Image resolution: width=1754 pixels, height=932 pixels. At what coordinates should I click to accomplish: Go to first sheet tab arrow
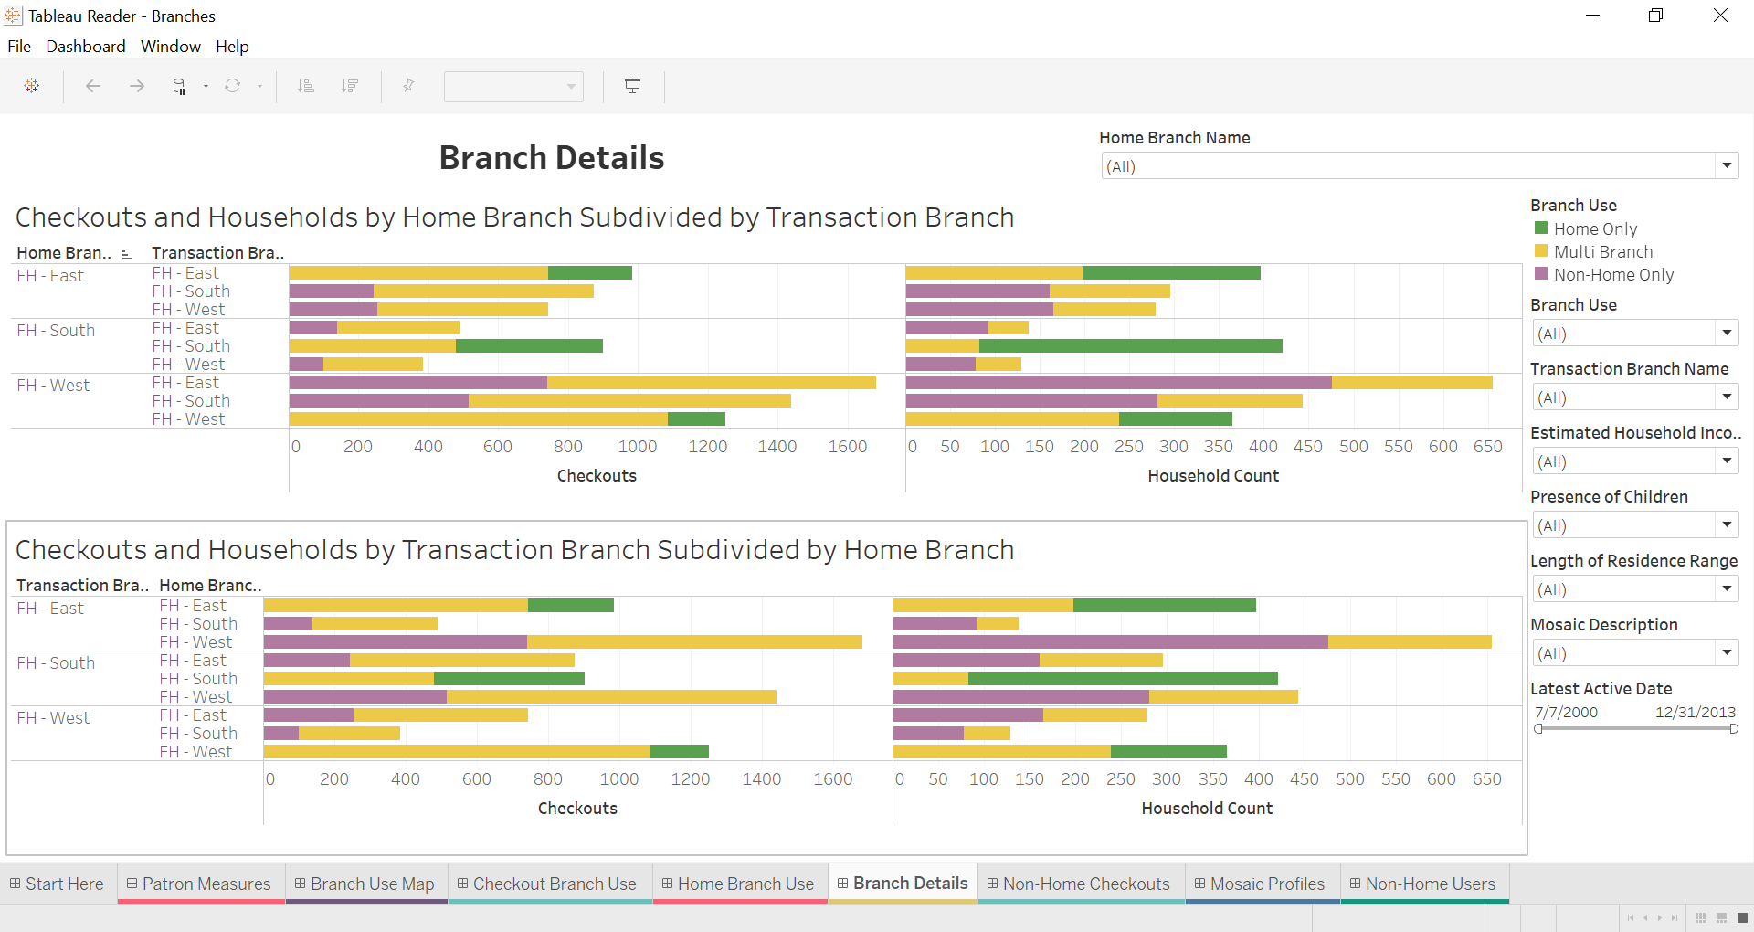[x=1631, y=917]
